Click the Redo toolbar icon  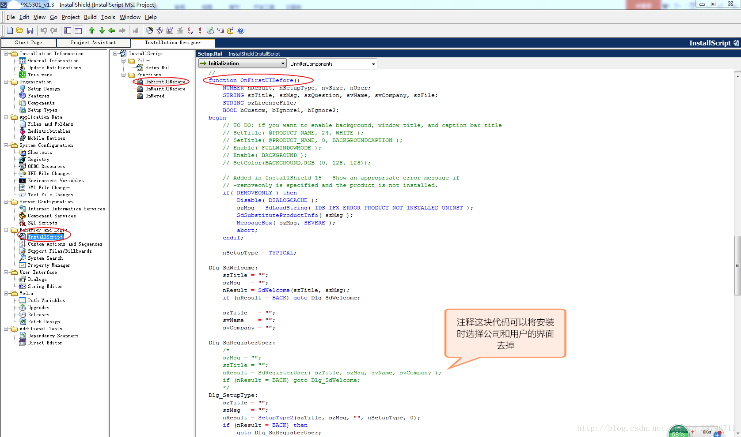[x=54, y=30]
